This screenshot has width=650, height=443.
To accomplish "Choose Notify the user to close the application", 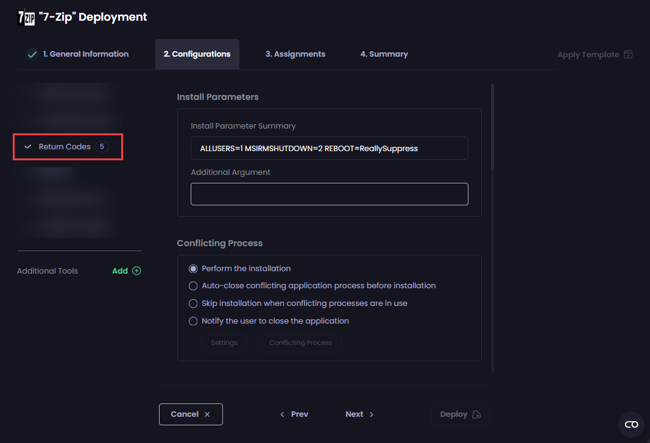I will tap(193, 321).
